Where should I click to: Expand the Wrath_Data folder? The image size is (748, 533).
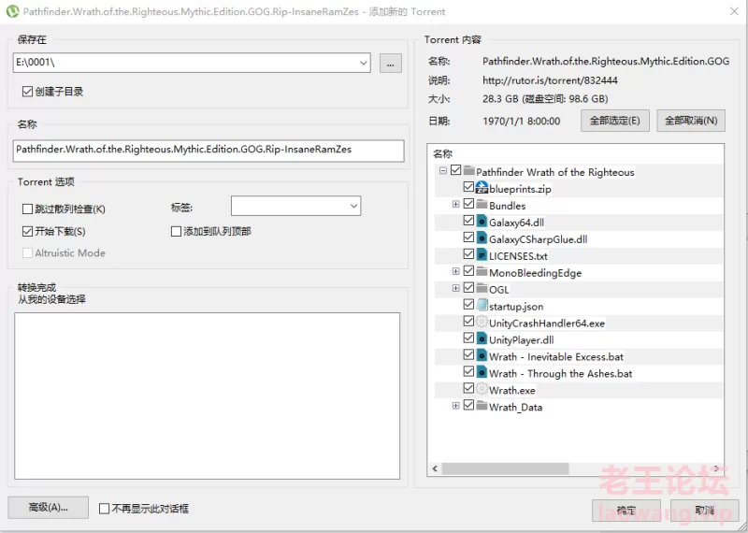455,406
